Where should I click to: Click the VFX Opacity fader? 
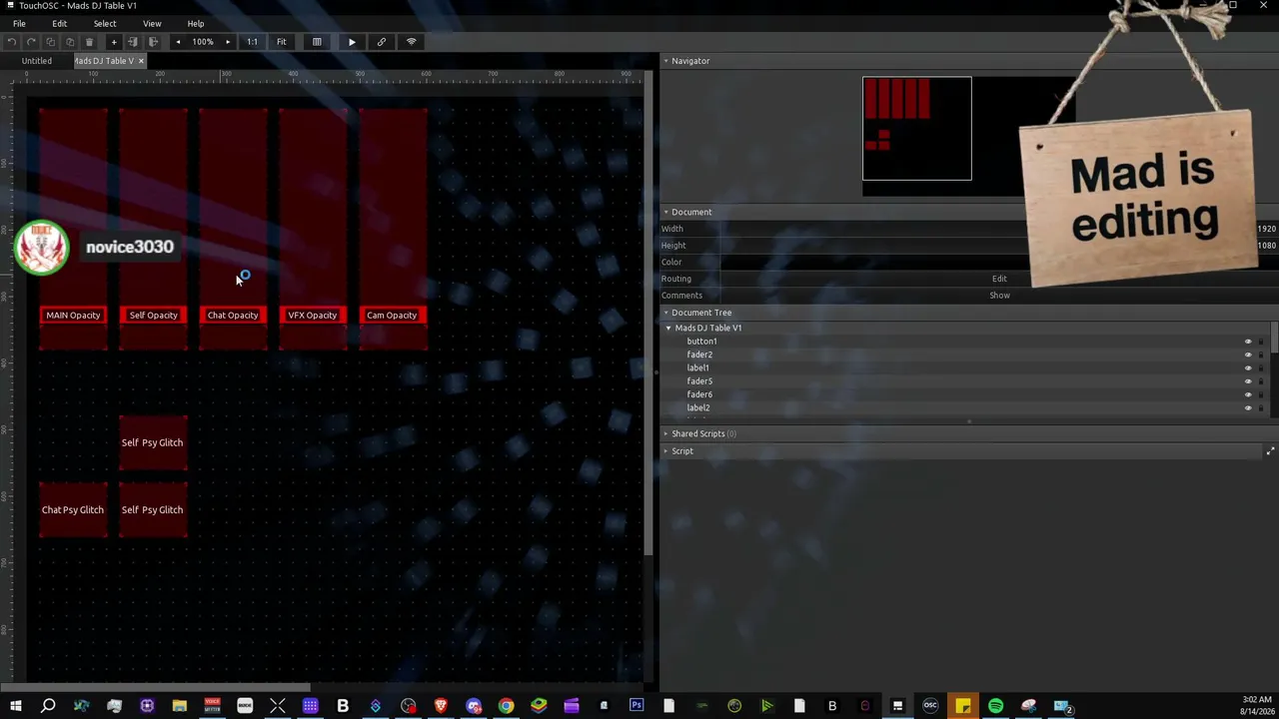(313, 230)
